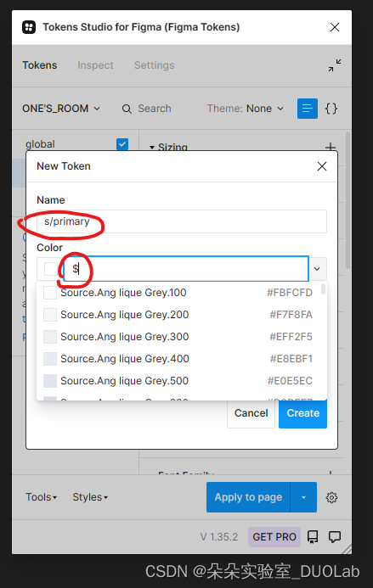Open the Apply to page options arrow
The image size is (373, 588).
point(303,497)
